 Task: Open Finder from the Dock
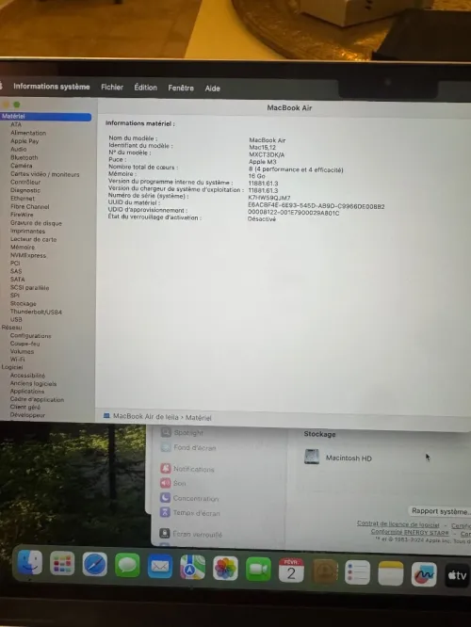click(x=30, y=563)
